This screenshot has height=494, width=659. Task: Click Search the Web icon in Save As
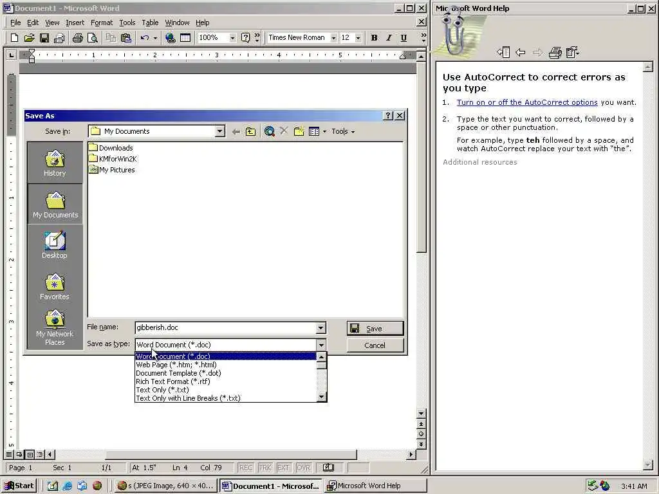[270, 131]
